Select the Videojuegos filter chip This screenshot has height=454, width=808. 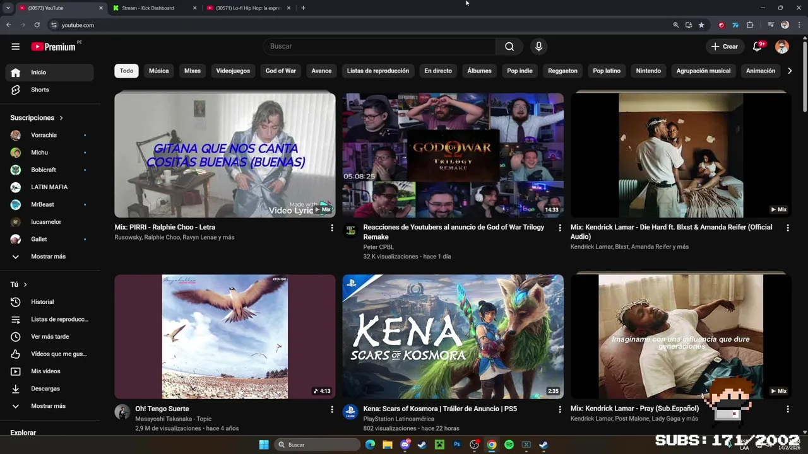coord(233,71)
